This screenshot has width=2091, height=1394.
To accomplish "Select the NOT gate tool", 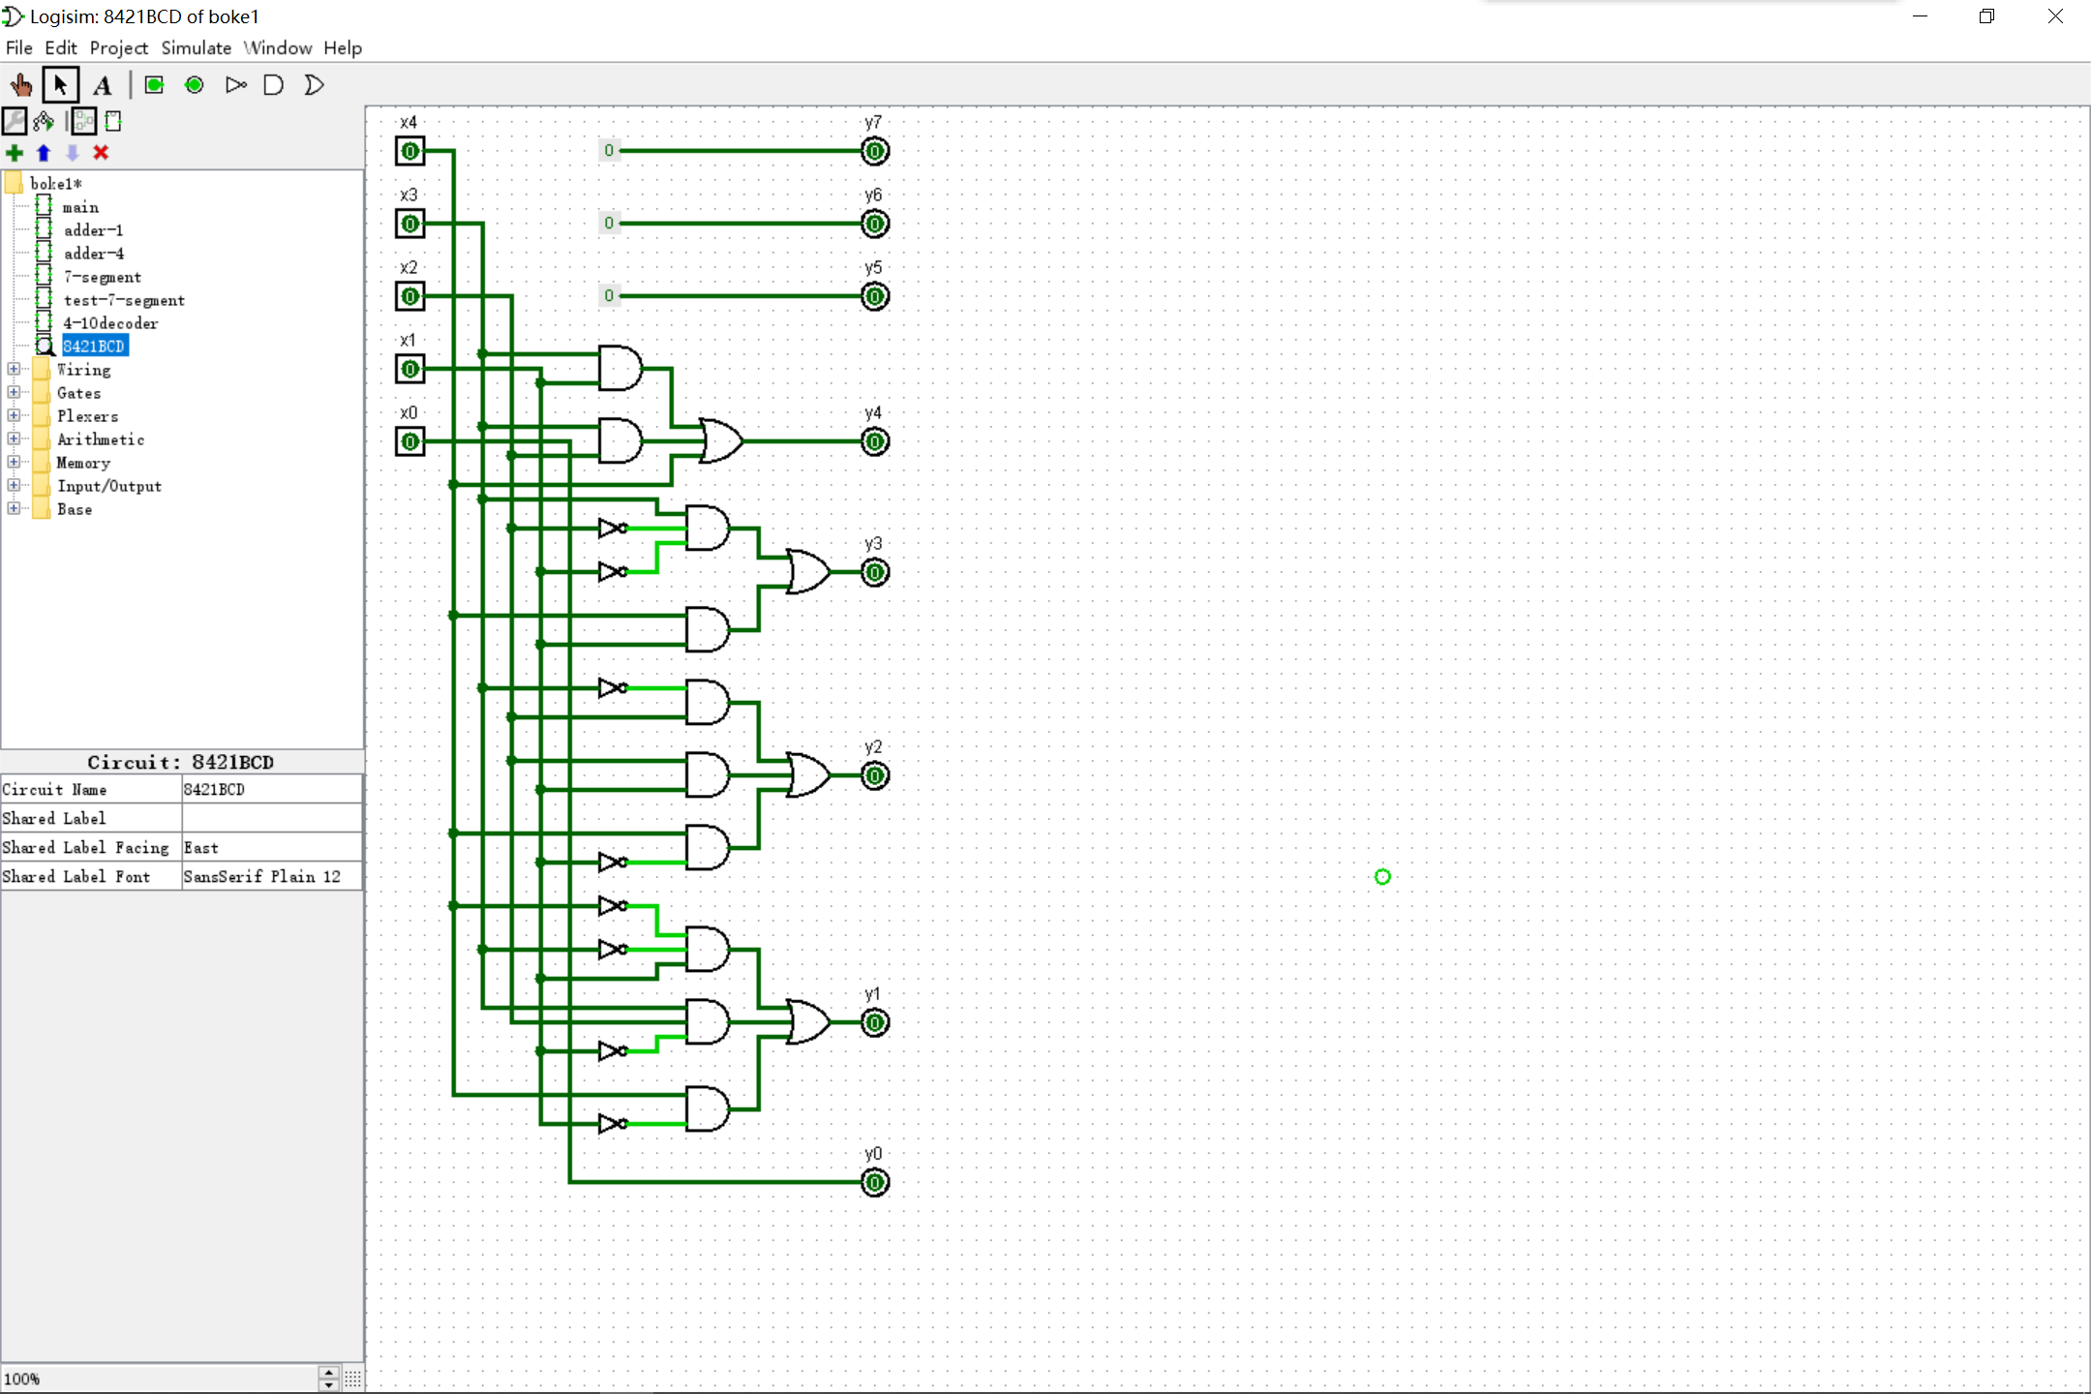I will (x=235, y=85).
